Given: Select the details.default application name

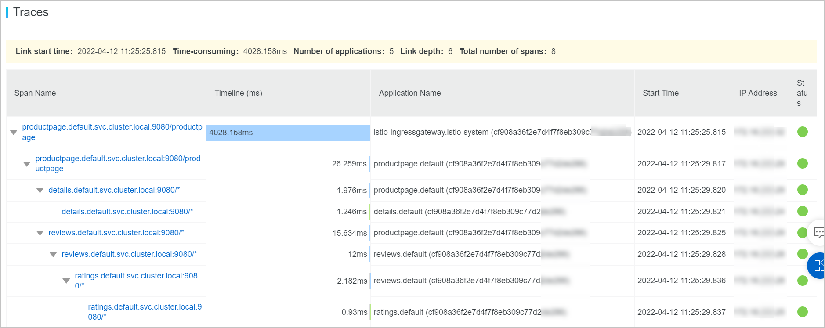Looking at the screenshot, I should coord(469,212).
